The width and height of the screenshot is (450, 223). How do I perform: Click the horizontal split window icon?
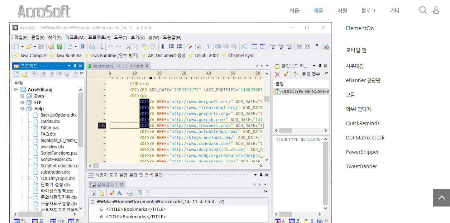(x=254, y=47)
